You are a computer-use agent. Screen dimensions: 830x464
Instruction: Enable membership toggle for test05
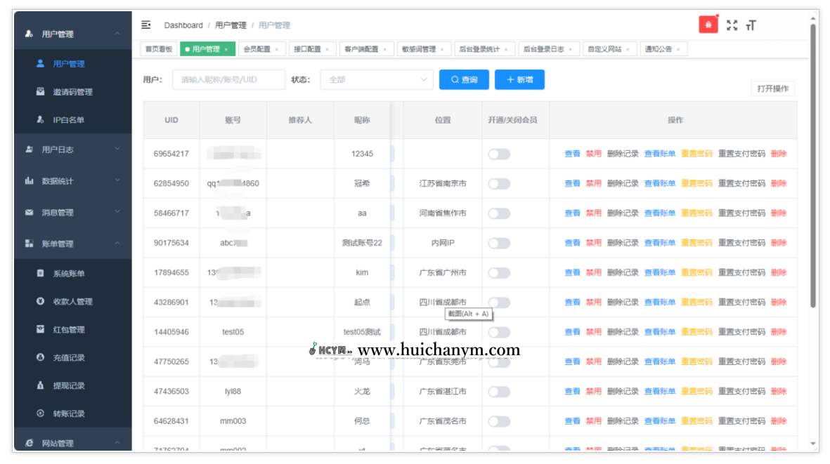coord(499,331)
